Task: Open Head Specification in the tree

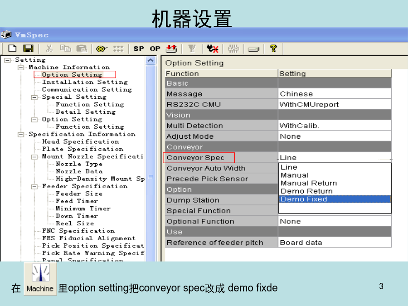Action: click(x=81, y=141)
